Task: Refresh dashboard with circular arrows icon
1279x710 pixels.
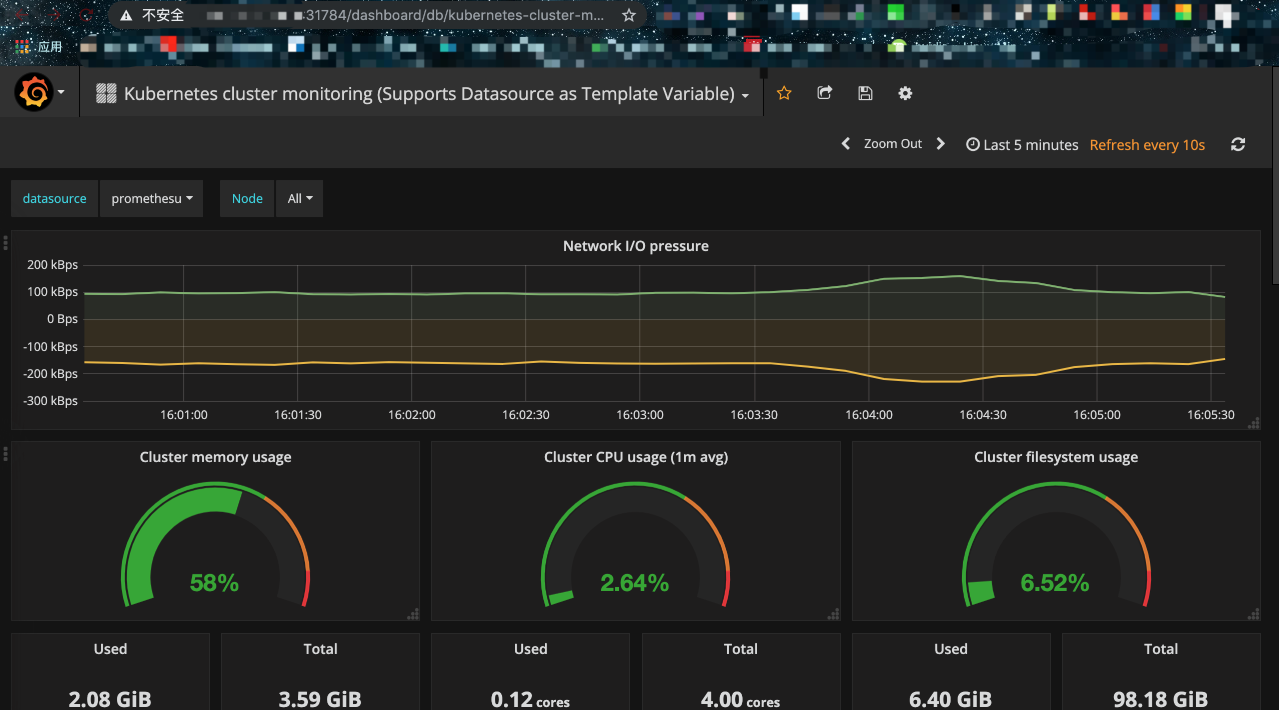Action: pyautogui.click(x=1238, y=145)
